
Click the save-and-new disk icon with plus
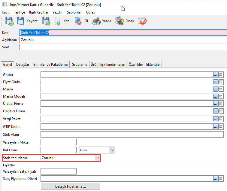point(46,21)
